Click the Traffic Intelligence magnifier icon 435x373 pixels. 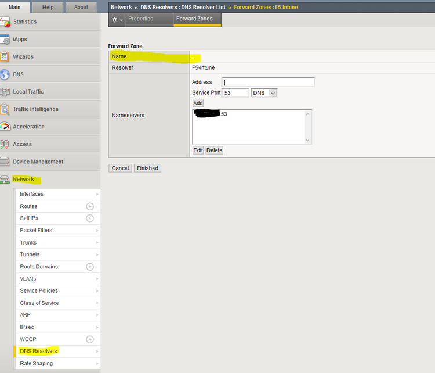(x=5, y=109)
